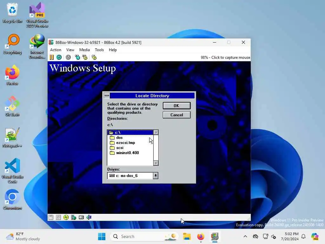Open Firefox from the taskbar
This screenshot has width=325, height=244.
tap(201, 236)
